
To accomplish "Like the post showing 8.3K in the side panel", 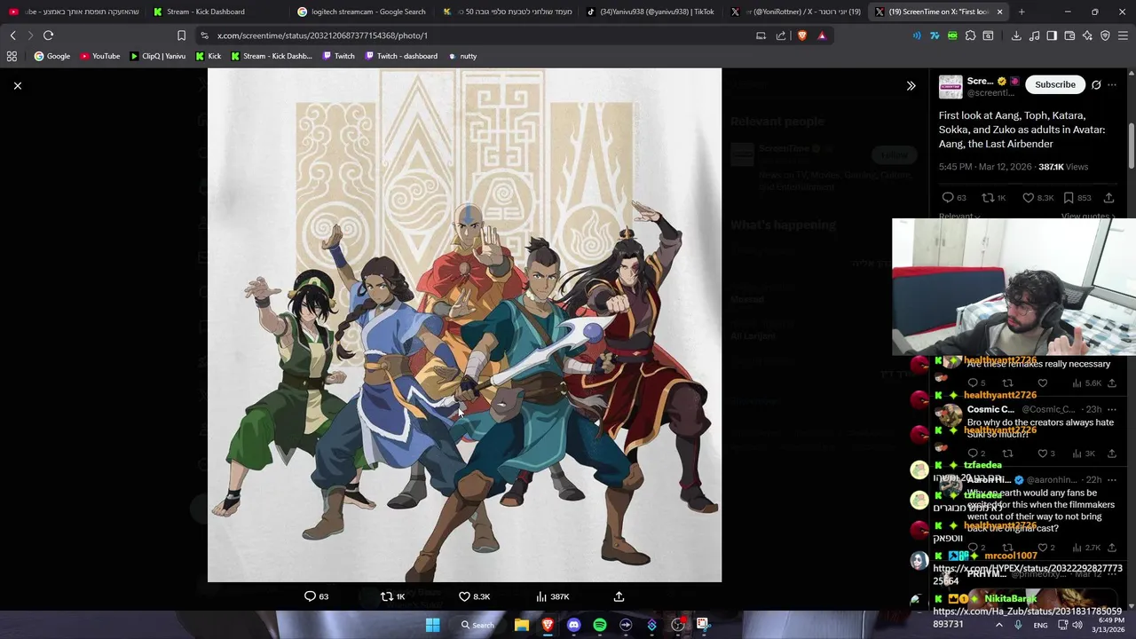I will point(1028,198).
